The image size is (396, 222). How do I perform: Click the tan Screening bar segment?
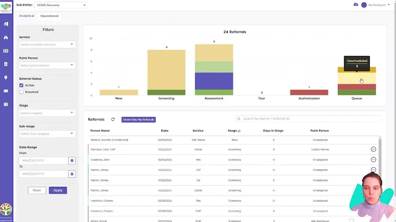[167, 70]
